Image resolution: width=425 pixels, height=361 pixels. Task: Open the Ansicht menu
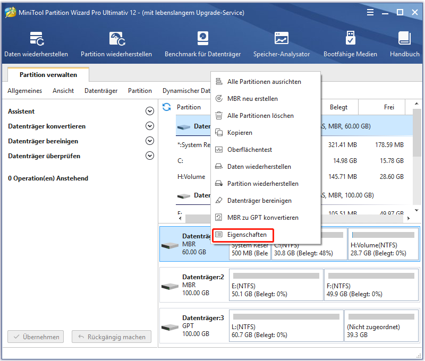[63, 91]
